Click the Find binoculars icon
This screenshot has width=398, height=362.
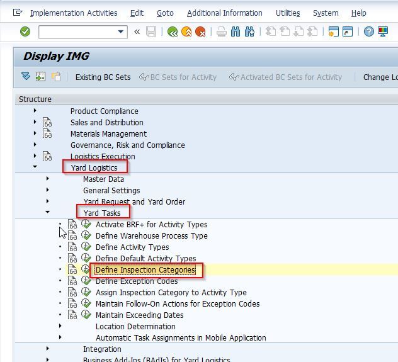[236, 31]
